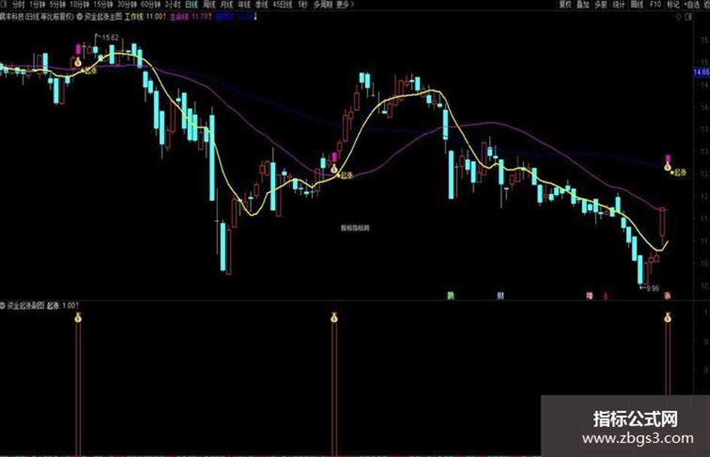
Task: Click the 工作线 11.00 value label
Action: [x=145, y=17]
